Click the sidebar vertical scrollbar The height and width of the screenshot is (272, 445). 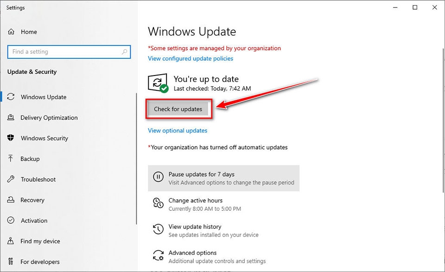[x=136, y=159]
